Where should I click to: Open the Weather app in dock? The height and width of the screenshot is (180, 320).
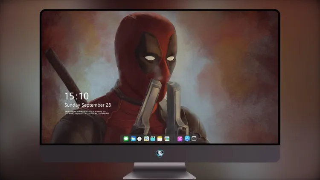(x=133, y=139)
